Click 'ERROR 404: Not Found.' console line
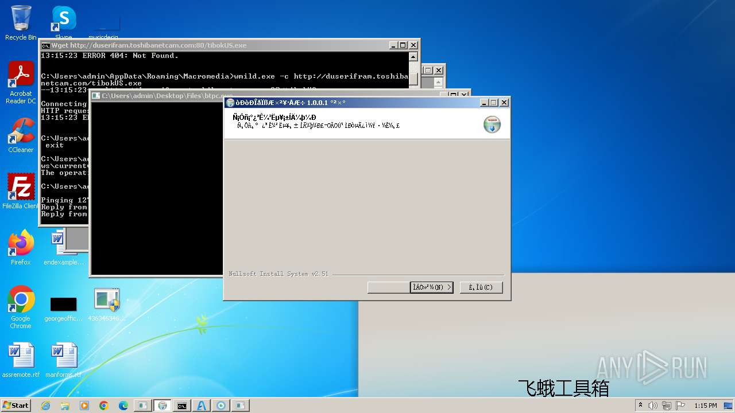The image size is (735, 413). [x=109, y=56]
